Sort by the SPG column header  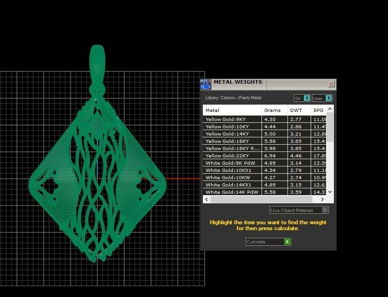click(318, 110)
